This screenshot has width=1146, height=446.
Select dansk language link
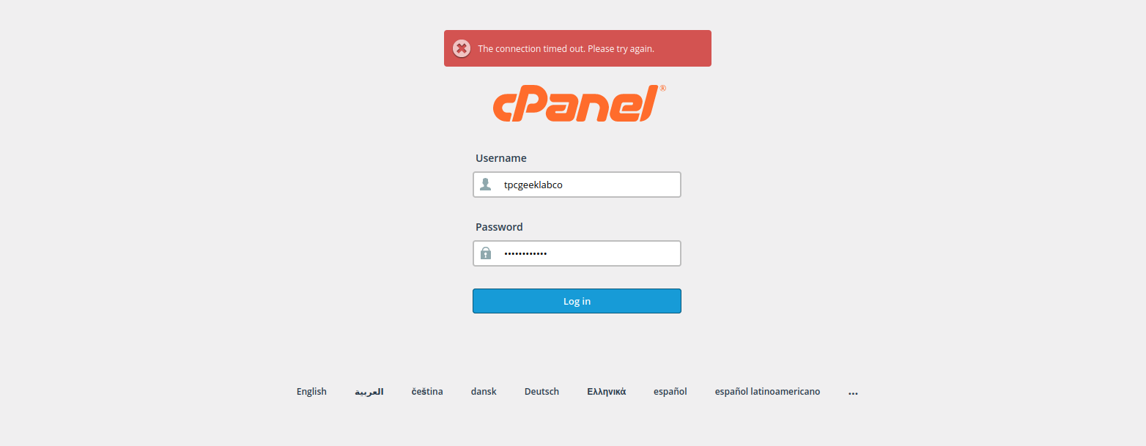point(484,392)
